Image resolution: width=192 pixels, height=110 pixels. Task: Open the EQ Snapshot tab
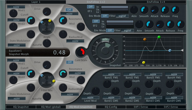coord(21,107)
